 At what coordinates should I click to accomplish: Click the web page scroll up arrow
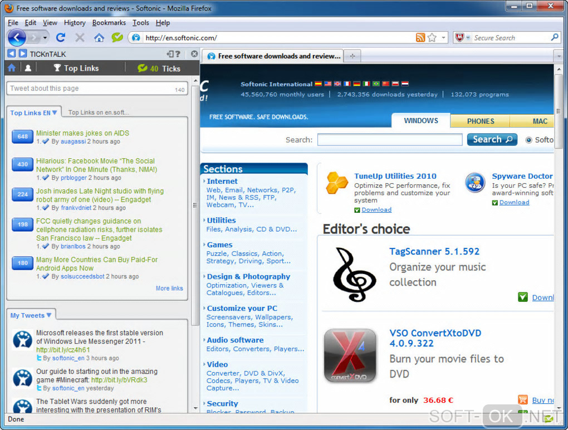pos(559,69)
